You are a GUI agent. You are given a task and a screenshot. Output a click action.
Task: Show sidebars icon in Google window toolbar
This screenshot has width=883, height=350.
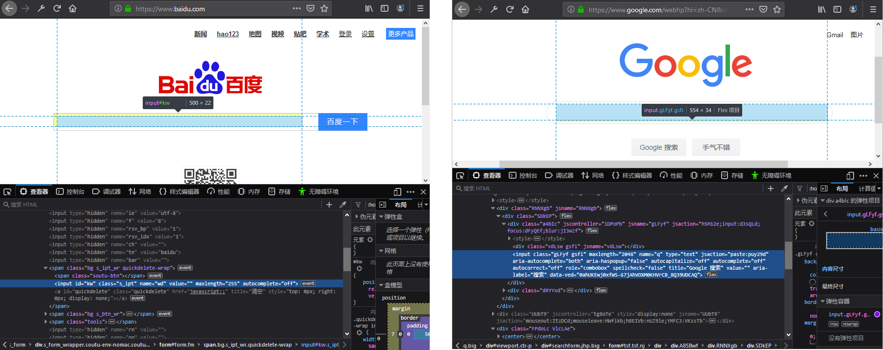click(x=837, y=9)
